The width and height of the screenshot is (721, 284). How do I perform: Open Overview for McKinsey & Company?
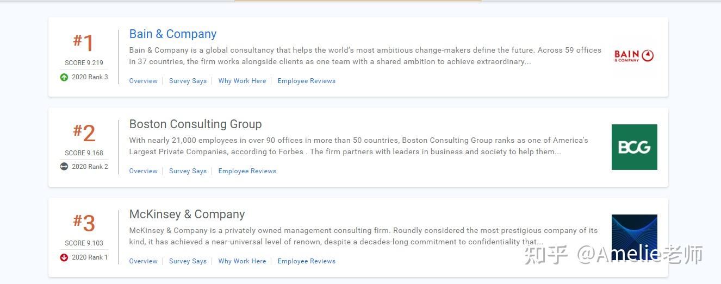pyautogui.click(x=144, y=261)
